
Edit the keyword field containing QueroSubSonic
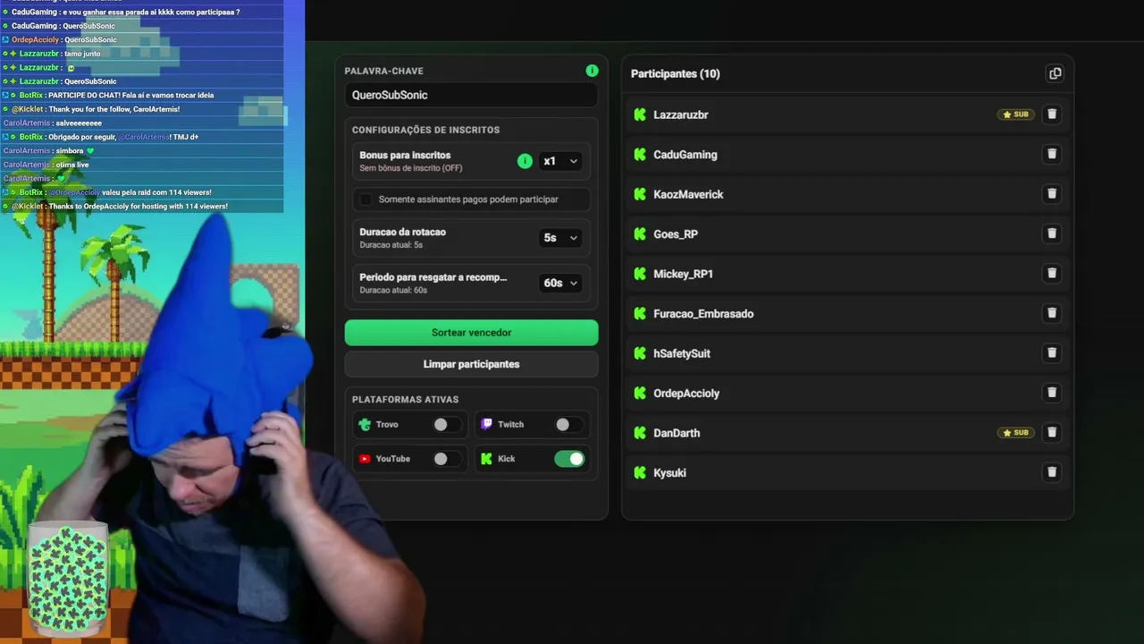point(471,95)
